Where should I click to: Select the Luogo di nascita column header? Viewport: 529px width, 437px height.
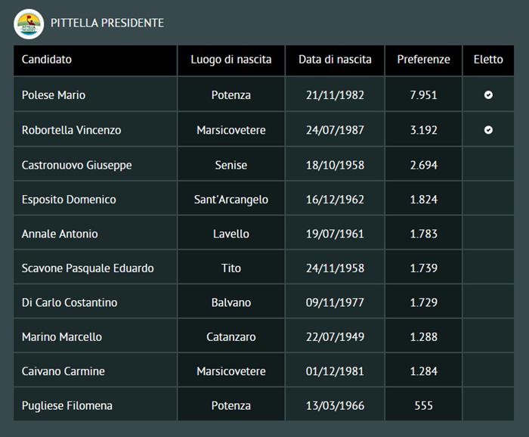click(231, 60)
